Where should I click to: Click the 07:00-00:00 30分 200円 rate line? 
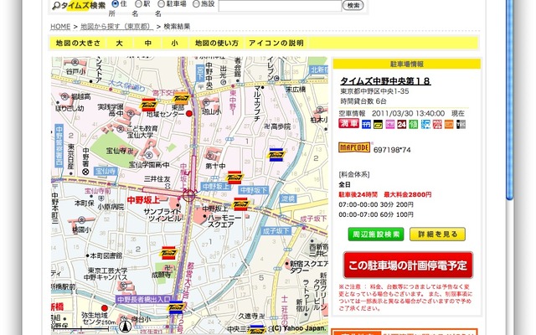(x=376, y=204)
